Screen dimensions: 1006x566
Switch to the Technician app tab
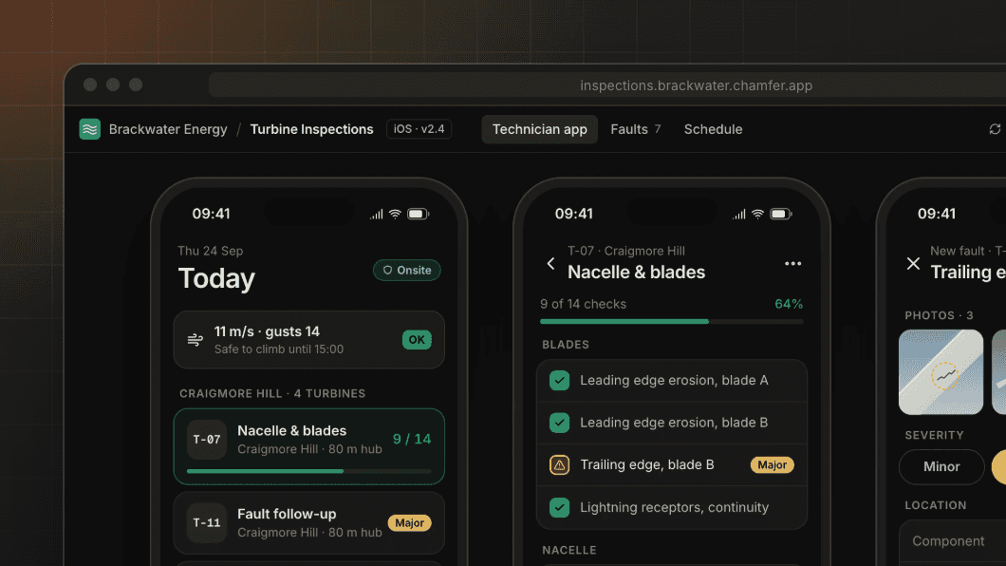point(540,129)
